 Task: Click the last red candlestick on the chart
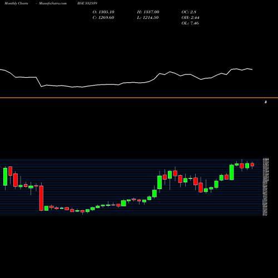pos(252,165)
